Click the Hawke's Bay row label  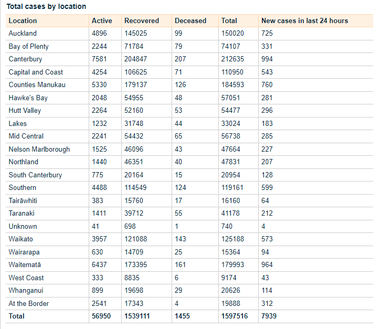tap(28, 98)
